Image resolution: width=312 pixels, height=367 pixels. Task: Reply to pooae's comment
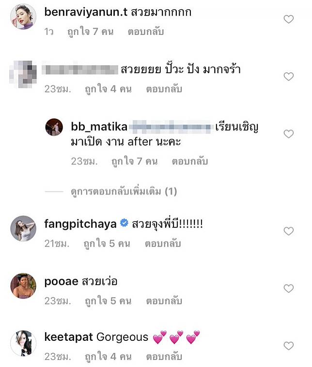coord(163,301)
